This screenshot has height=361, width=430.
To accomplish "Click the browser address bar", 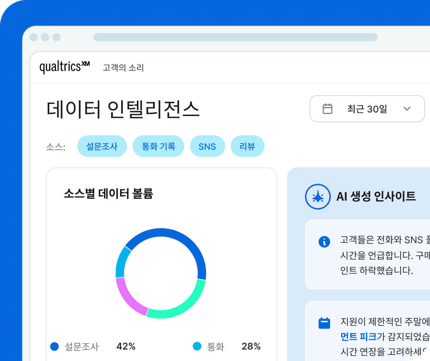I will (235, 37).
